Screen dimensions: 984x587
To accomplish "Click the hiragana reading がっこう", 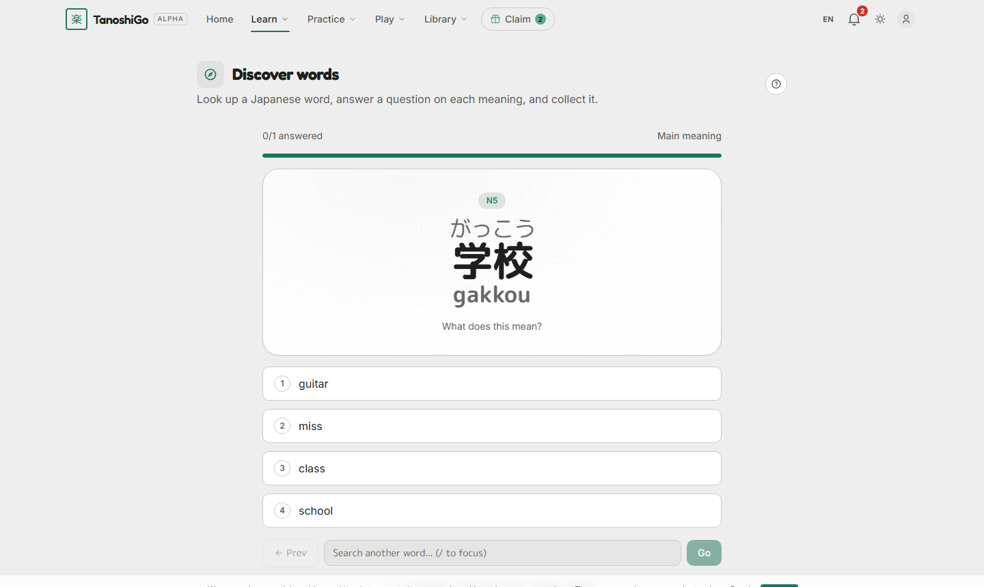I will [492, 229].
